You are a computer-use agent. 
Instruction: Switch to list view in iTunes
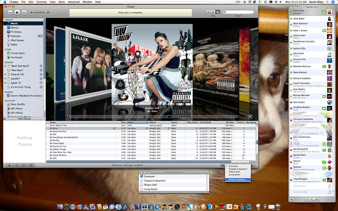point(208,12)
